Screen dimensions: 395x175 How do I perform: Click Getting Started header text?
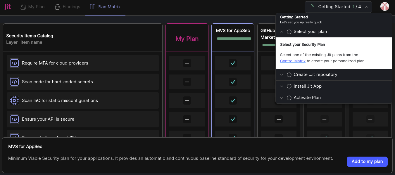pyautogui.click(x=294, y=17)
